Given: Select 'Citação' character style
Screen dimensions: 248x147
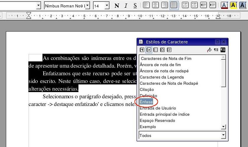Looking at the screenshot, I should [147, 89].
